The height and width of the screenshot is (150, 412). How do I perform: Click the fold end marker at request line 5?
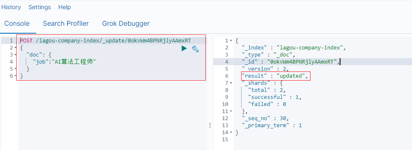[x=15, y=69]
